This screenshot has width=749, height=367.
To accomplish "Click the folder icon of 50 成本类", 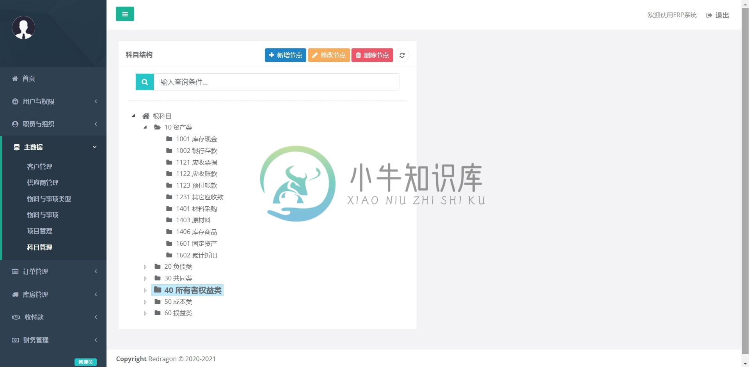I will coord(157,301).
